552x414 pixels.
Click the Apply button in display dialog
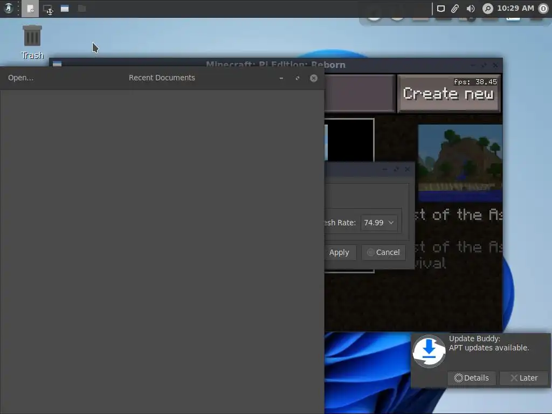[x=340, y=252]
